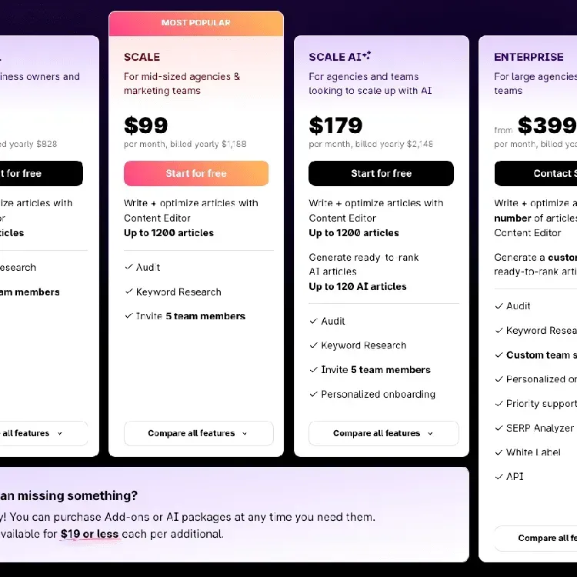Select the $399 Enterprise price

coord(547,125)
